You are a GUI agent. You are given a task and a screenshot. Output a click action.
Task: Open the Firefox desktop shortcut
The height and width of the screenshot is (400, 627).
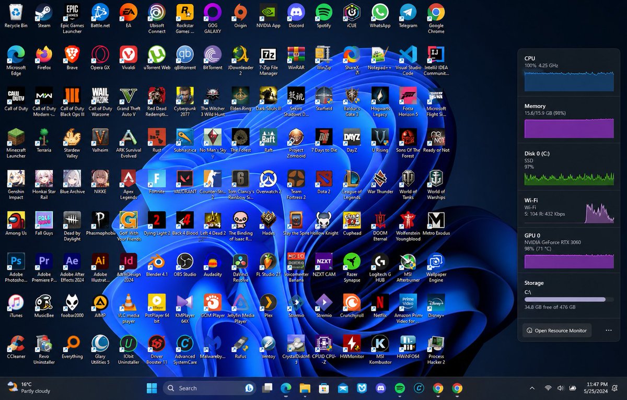pyautogui.click(x=44, y=58)
